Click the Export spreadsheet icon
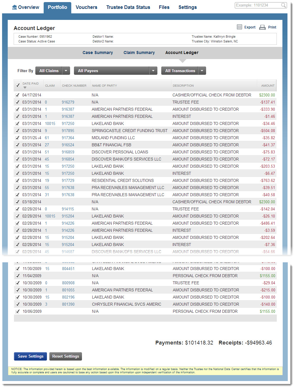This screenshot has width=294, height=392. [239, 27]
